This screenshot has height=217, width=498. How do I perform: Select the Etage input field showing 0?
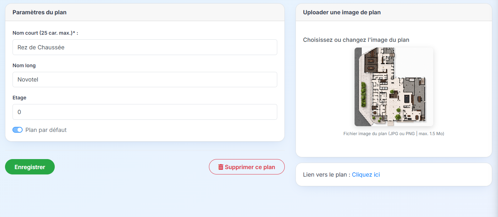tap(145, 112)
